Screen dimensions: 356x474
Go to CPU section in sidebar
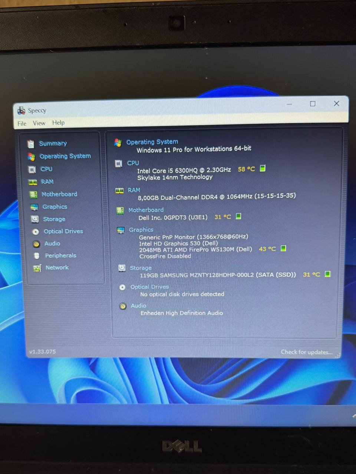click(46, 169)
